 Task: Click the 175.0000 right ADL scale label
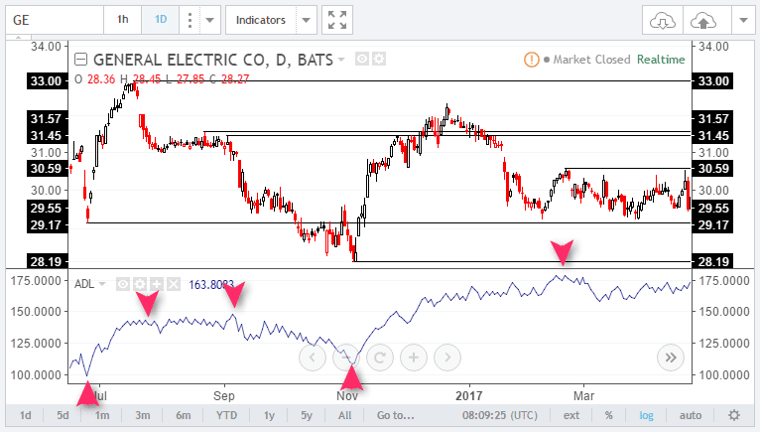point(724,281)
